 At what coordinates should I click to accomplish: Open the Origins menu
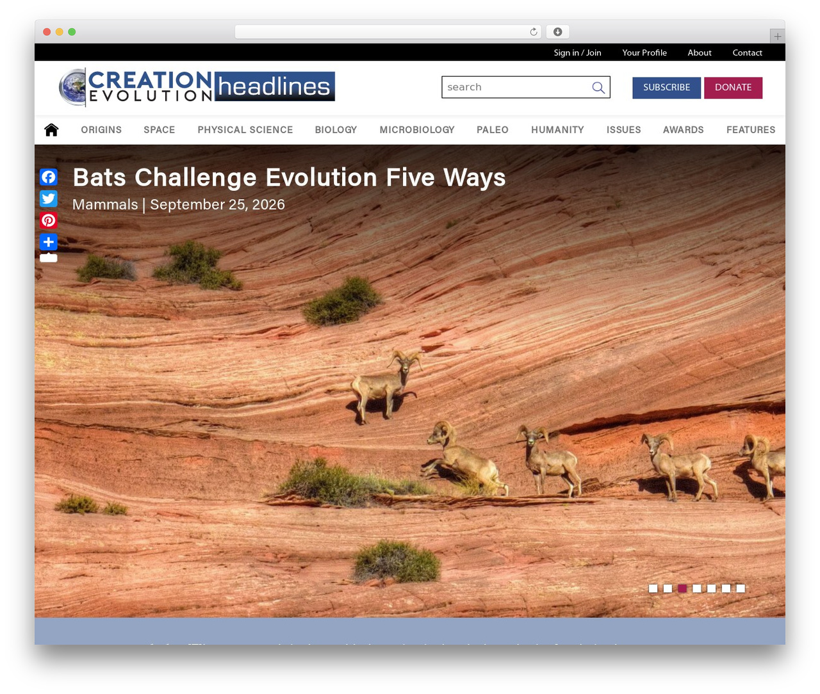pos(101,130)
